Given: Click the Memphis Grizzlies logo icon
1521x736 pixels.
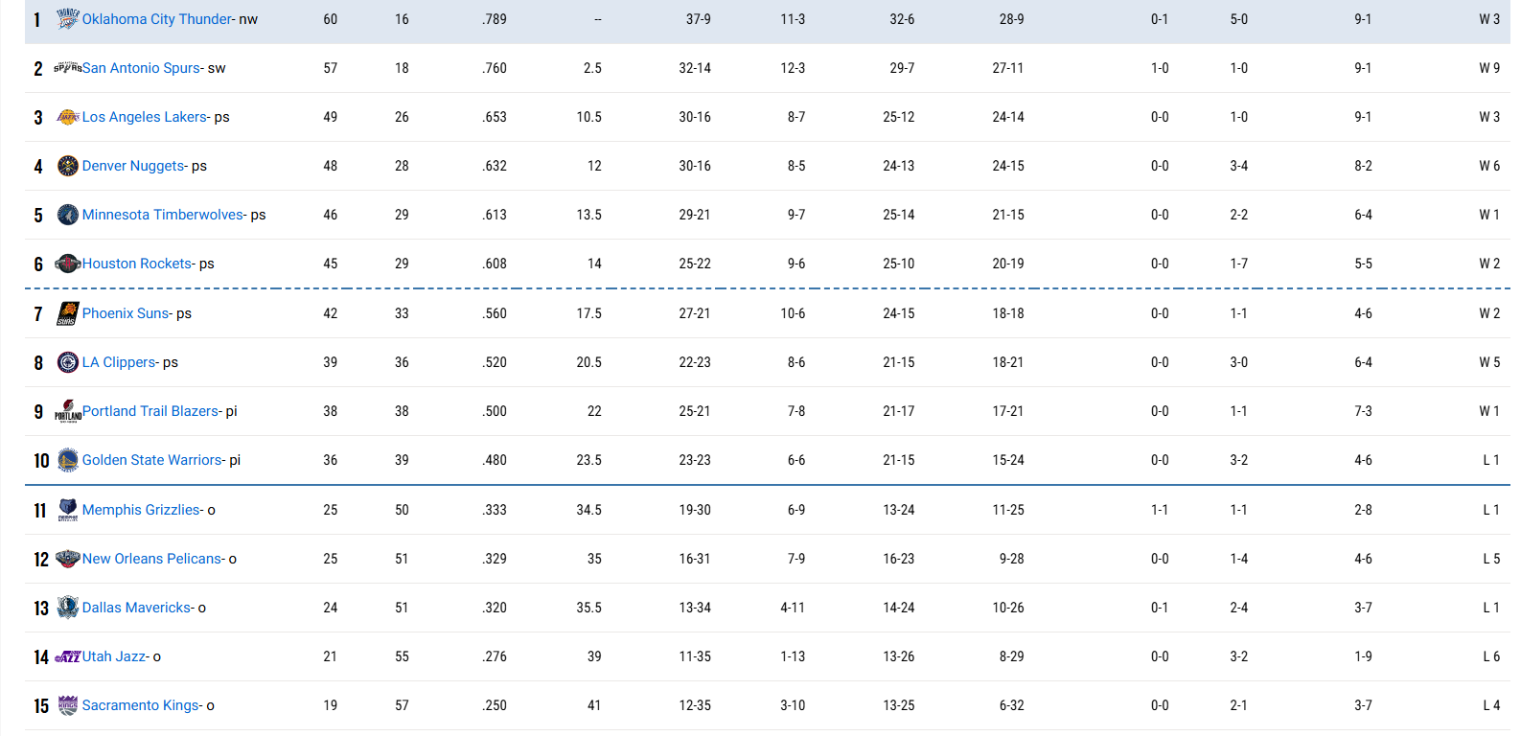Looking at the screenshot, I should 68,510.
